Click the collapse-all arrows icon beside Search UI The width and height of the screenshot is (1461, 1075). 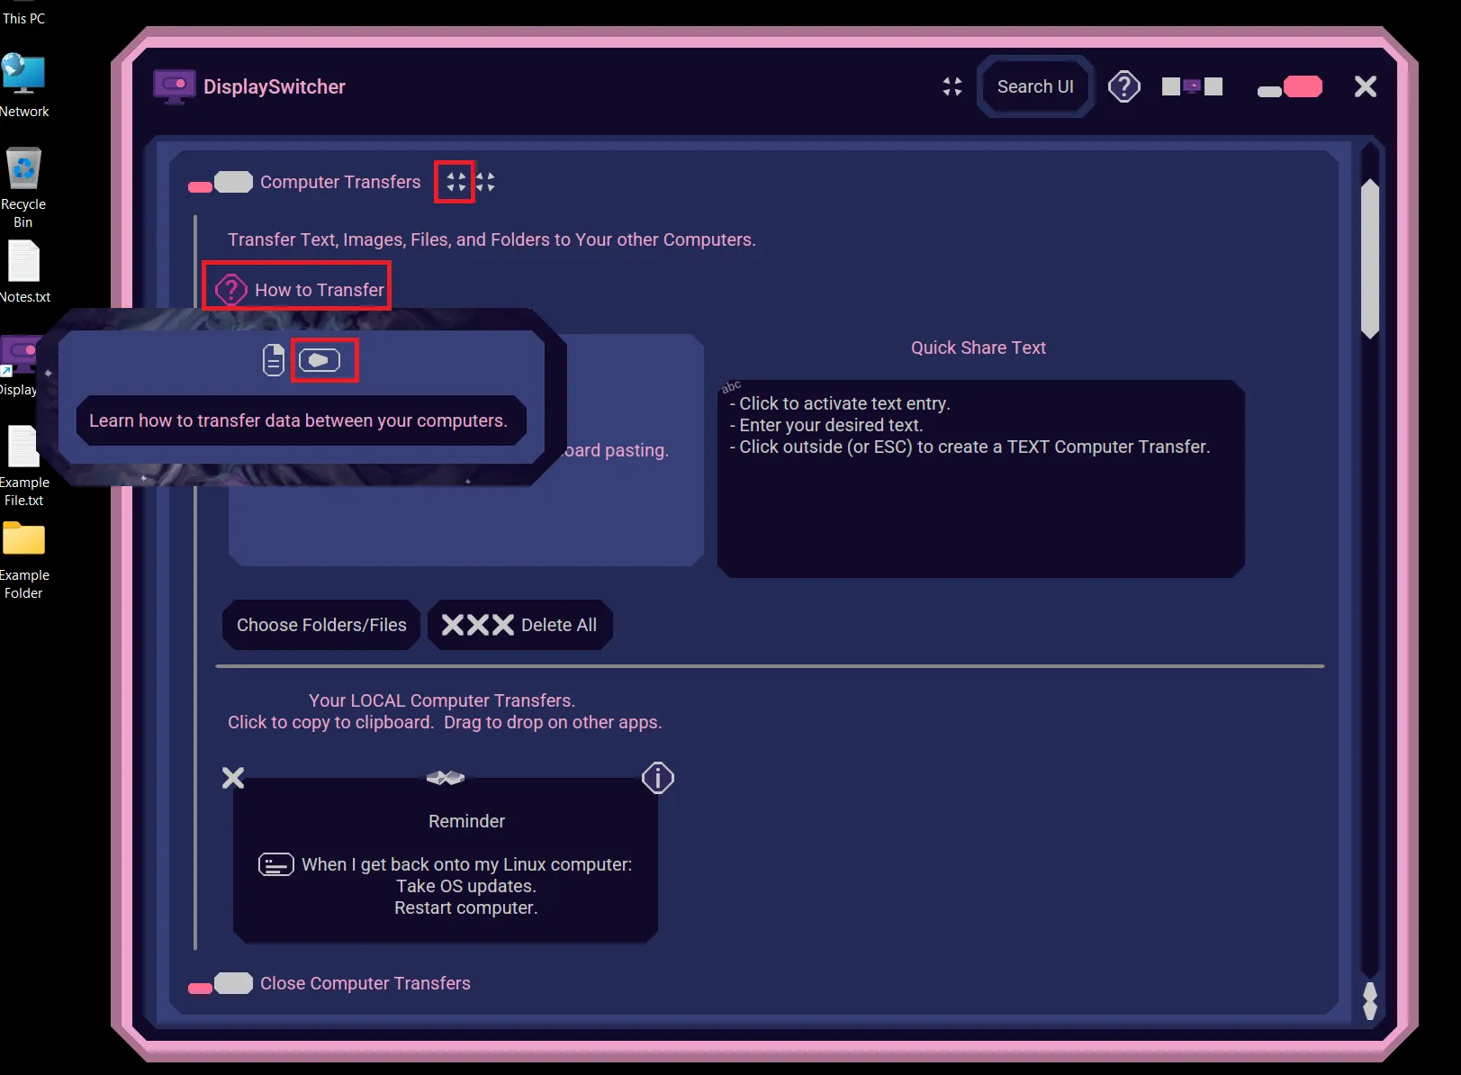coord(952,86)
